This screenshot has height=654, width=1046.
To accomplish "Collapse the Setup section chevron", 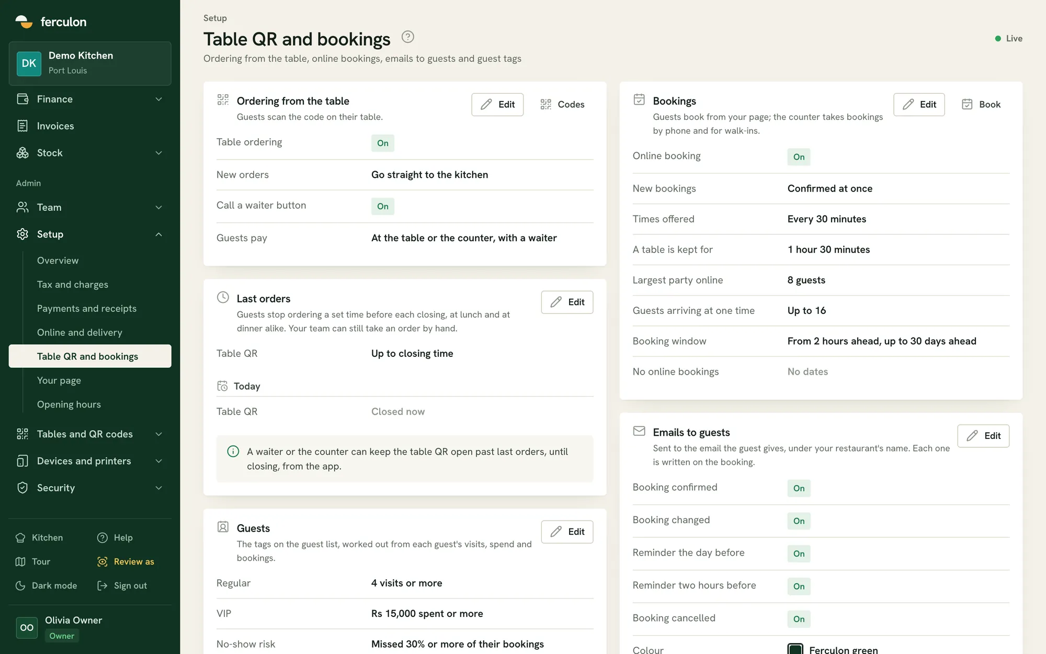I will (159, 234).
